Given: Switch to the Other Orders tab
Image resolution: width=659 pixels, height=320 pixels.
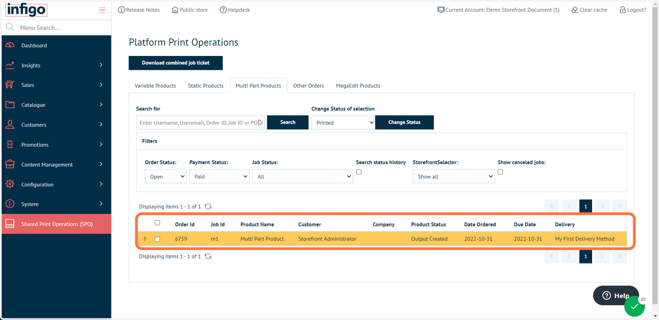Looking at the screenshot, I should [309, 86].
